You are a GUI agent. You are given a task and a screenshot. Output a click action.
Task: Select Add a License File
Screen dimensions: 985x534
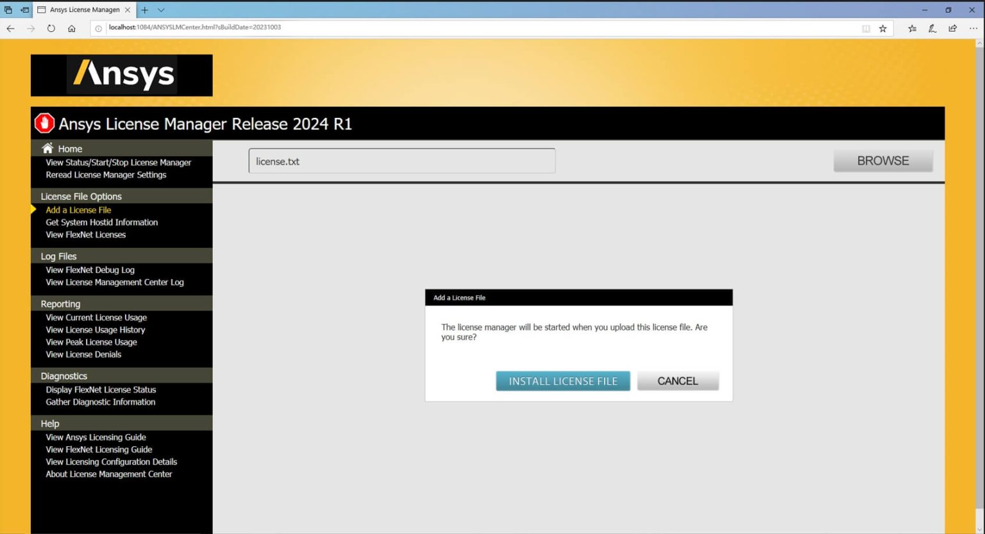[x=78, y=210]
